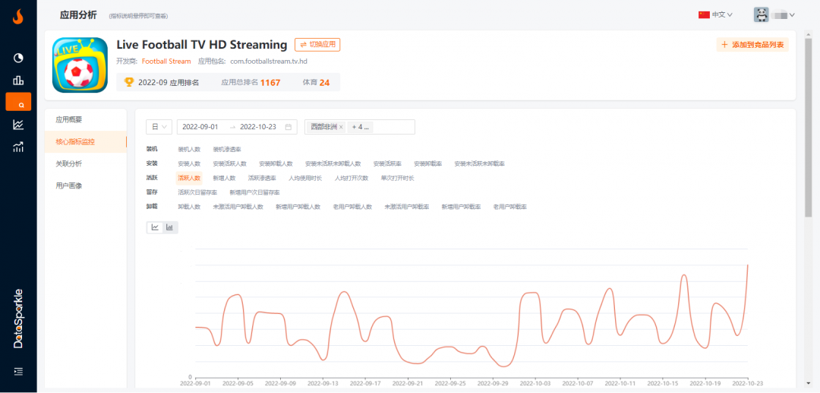This screenshot has width=820, height=393.
Task: Click the start date 2022-09-01 field
Action: (x=200, y=127)
